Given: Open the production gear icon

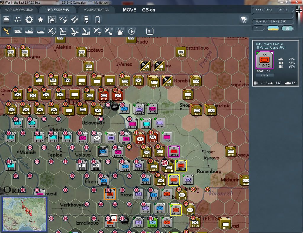Looking at the screenshot, I should (x=29, y=20).
